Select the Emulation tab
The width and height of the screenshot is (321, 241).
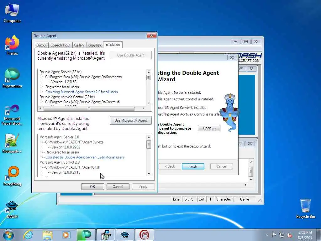click(x=113, y=45)
